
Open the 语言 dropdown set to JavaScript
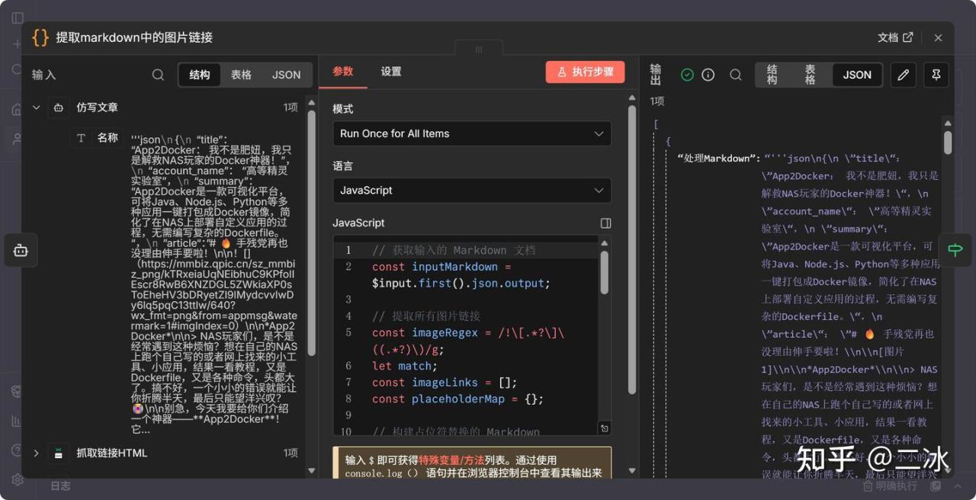pyautogui.click(x=471, y=191)
